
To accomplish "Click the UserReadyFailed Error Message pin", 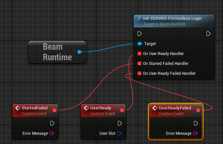I will (x=195, y=133).
